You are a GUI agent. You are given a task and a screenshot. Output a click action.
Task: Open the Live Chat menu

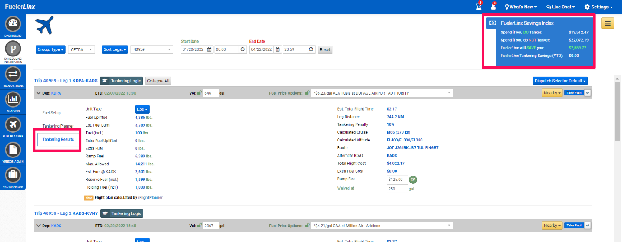561,7
